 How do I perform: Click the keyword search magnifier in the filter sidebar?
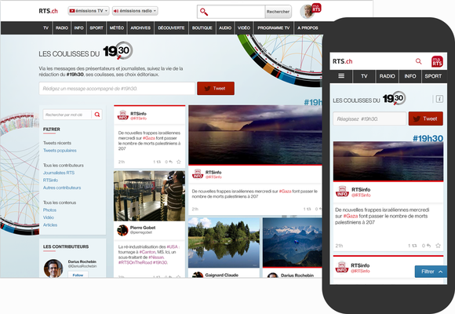tap(97, 115)
